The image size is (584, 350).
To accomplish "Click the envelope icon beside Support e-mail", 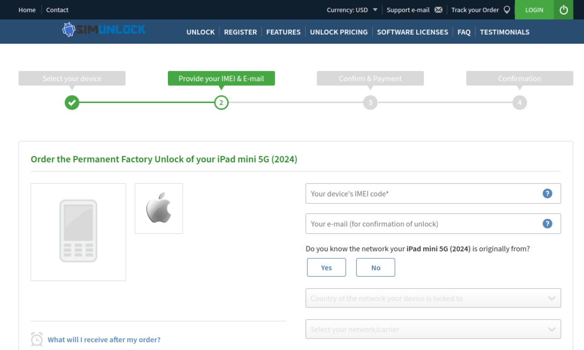I will [438, 10].
